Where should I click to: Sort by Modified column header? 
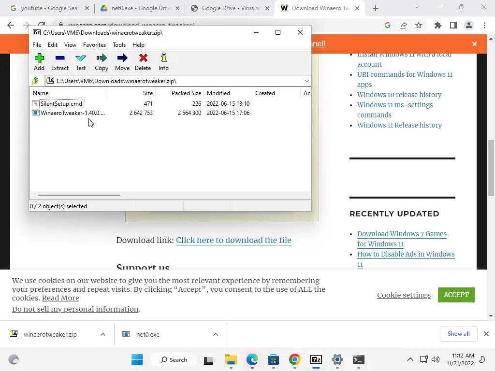coord(228,93)
